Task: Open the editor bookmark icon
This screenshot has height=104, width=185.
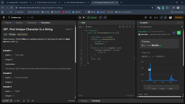Action: 123,27
